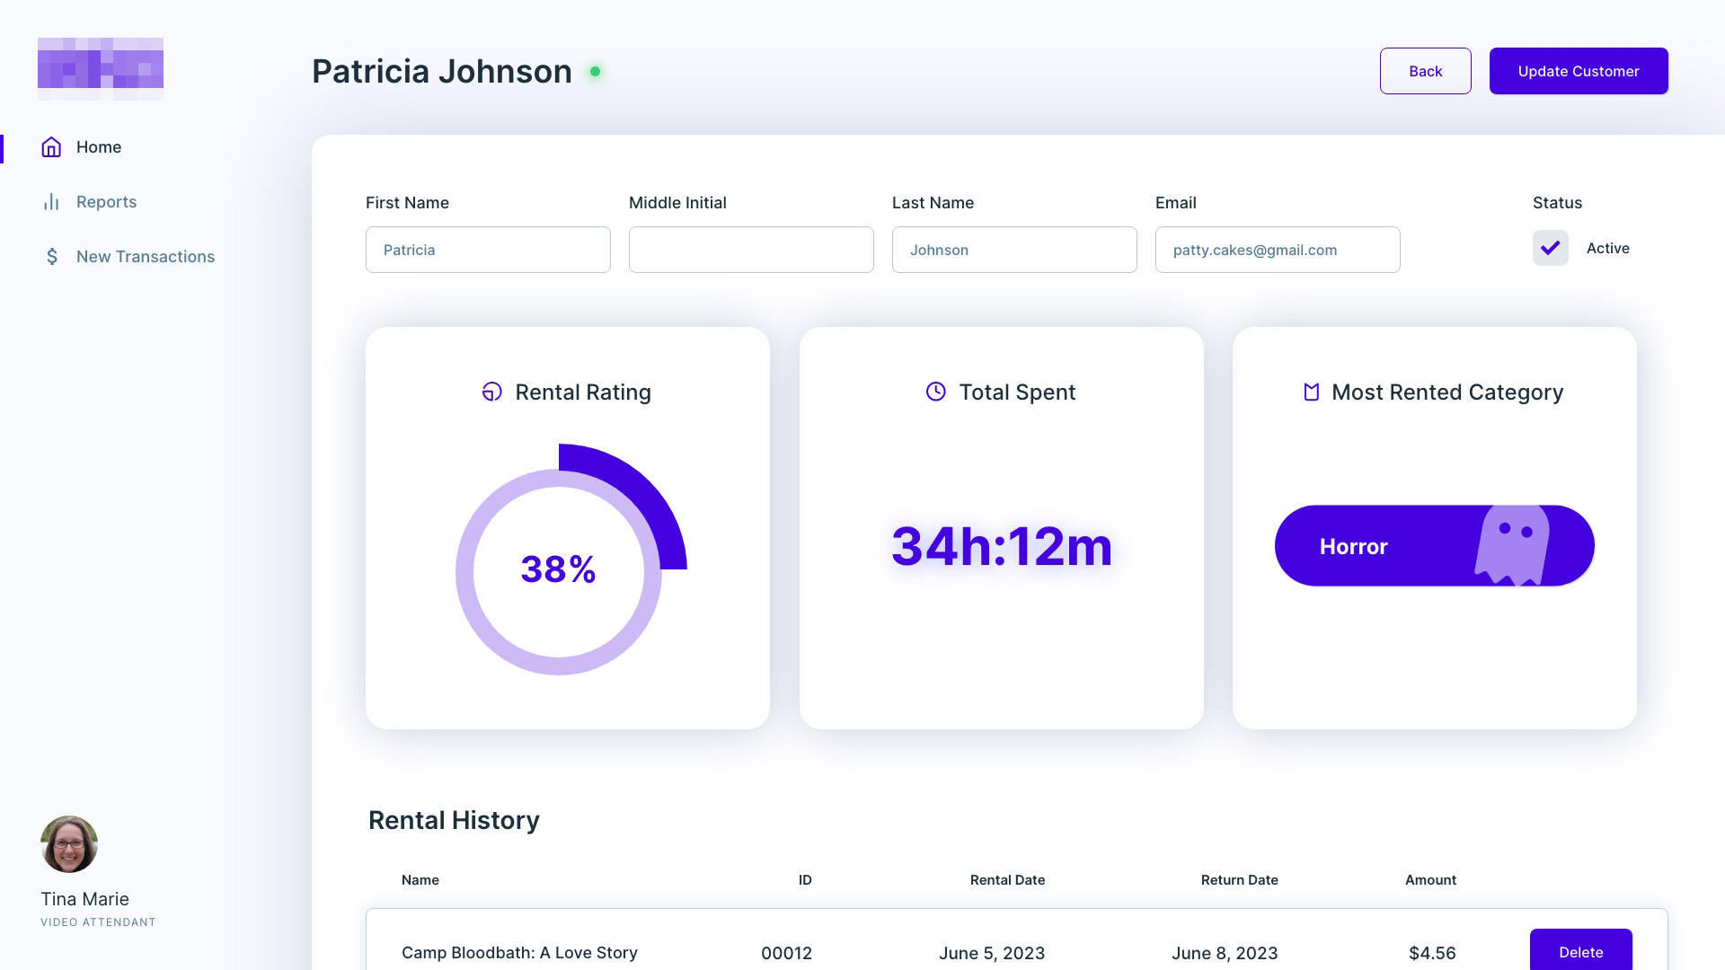Delete the Camp Bloodbath rental entry

coord(1581,952)
